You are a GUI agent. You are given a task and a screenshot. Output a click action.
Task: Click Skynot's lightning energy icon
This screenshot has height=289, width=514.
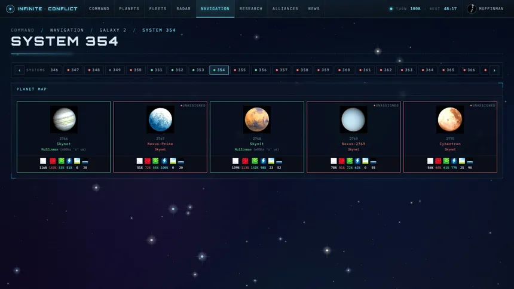click(x=69, y=161)
